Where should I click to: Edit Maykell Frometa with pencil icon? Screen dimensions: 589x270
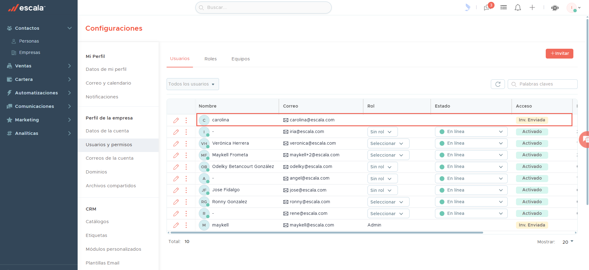click(176, 155)
